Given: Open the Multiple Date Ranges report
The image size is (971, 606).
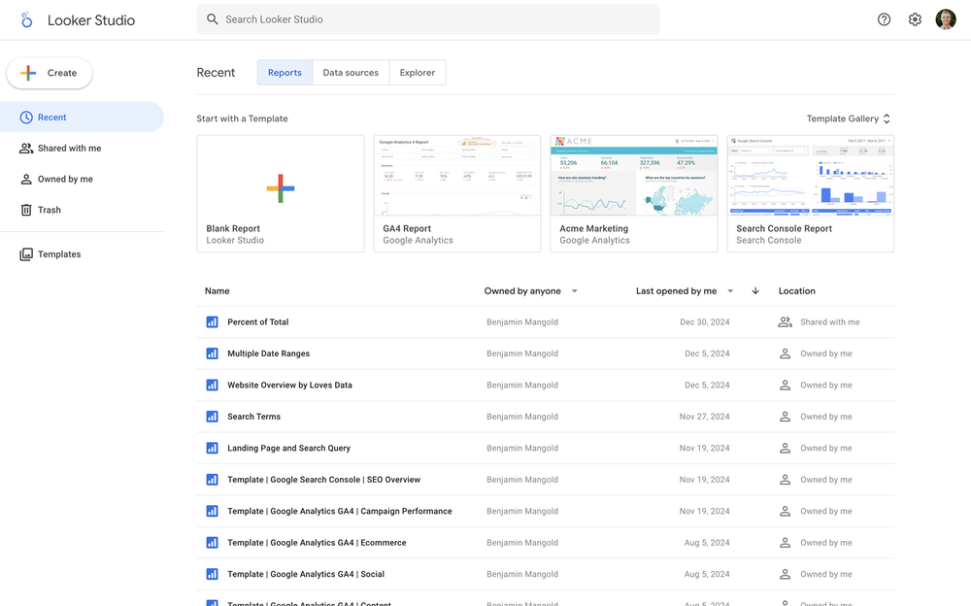Looking at the screenshot, I should click(x=268, y=353).
